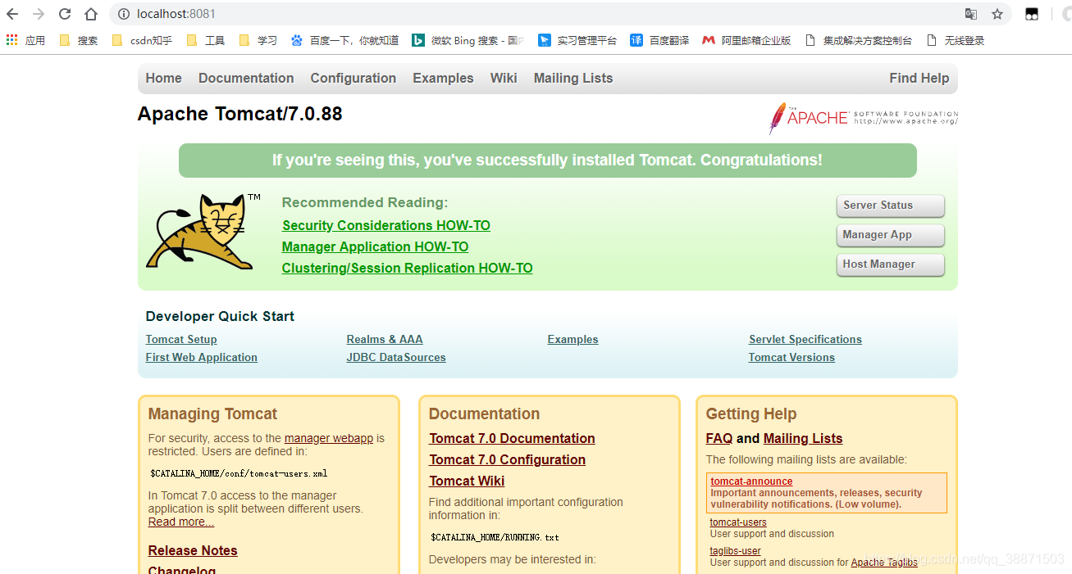Open the Documentation nav item
This screenshot has width=1072, height=574.
click(246, 79)
